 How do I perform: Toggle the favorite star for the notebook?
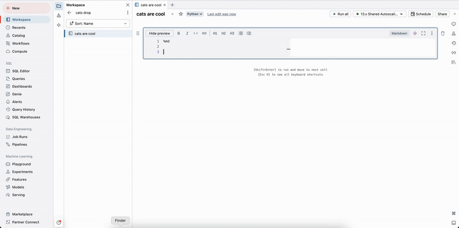pyautogui.click(x=181, y=14)
